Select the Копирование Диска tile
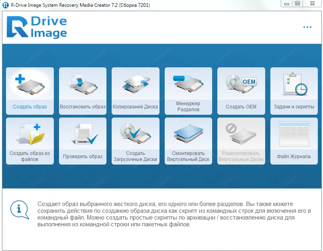 coord(135,91)
